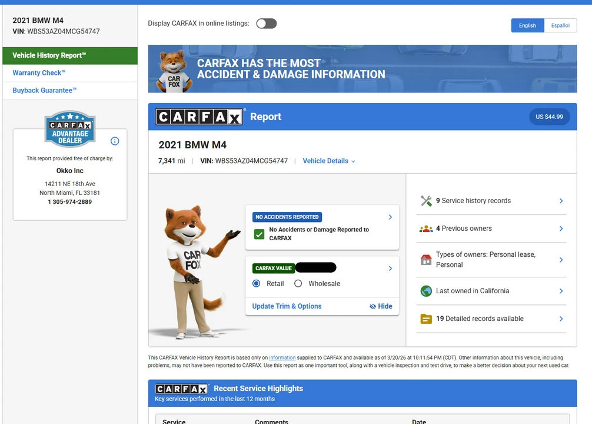This screenshot has height=424, width=592.
Task: Expand the Vehicle Details dropdown
Action: pyautogui.click(x=329, y=161)
